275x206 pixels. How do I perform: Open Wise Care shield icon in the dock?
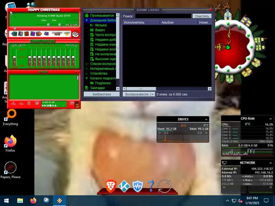pyautogui.click(x=137, y=186)
